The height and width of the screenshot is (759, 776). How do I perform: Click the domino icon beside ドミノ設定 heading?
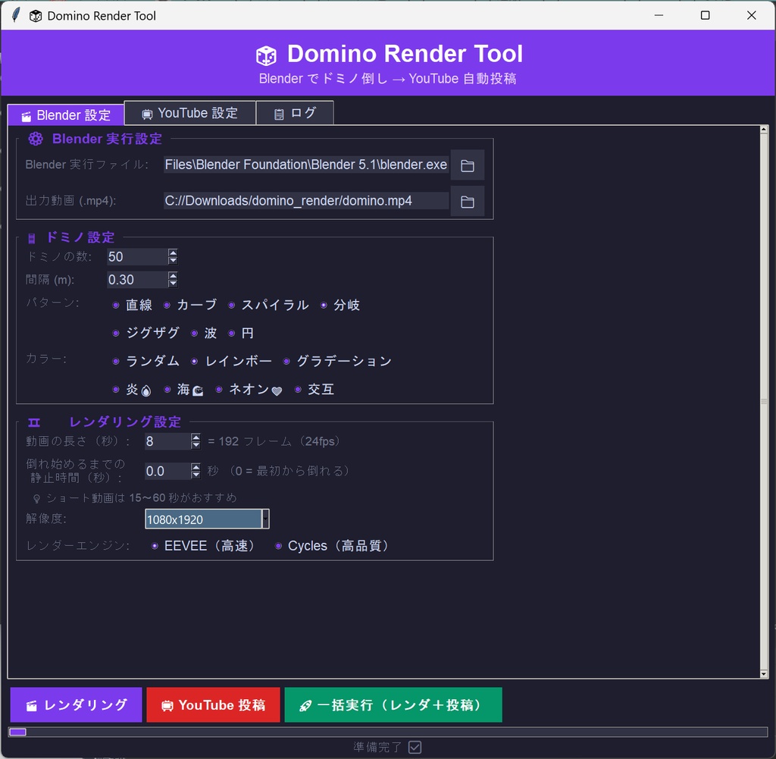coord(30,237)
